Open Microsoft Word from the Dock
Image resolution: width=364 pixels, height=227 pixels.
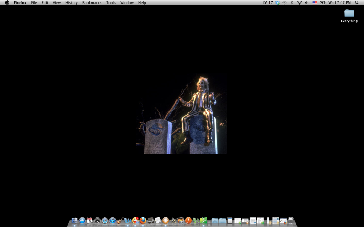pos(128,220)
